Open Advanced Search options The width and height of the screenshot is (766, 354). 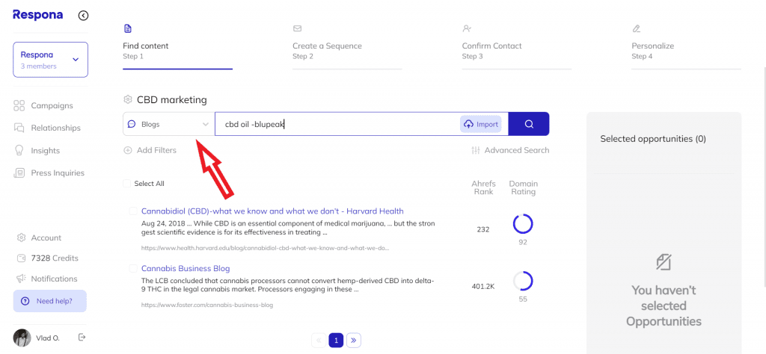pyautogui.click(x=510, y=150)
